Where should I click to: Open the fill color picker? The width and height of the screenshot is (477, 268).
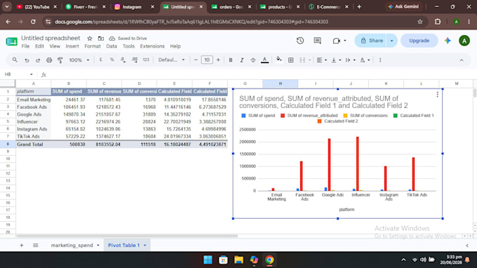(278, 60)
